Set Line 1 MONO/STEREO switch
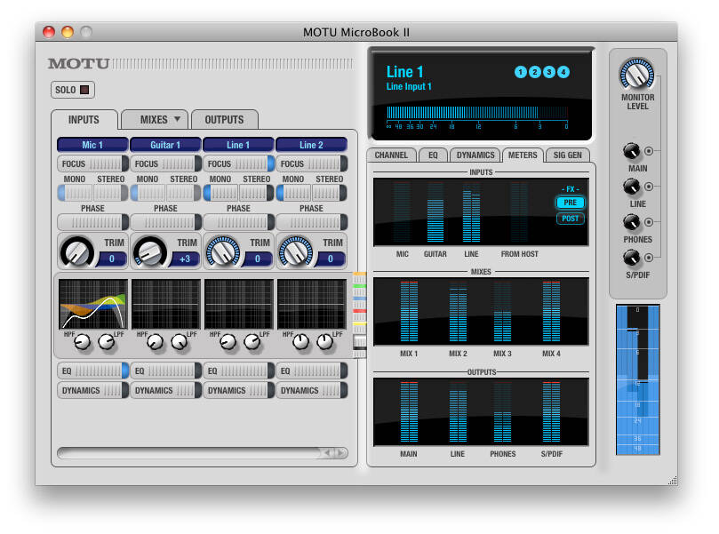719x534 pixels. (x=238, y=193)
